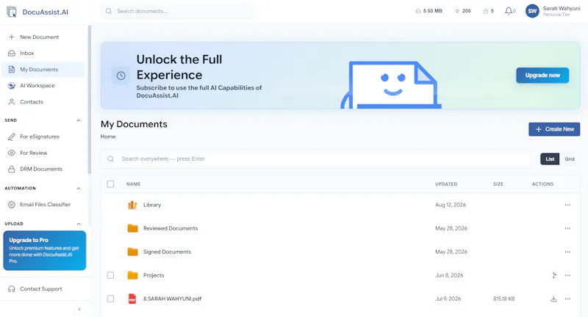
Task: Click the DocuAssist.AI logo icon
Action: (12, 12)
